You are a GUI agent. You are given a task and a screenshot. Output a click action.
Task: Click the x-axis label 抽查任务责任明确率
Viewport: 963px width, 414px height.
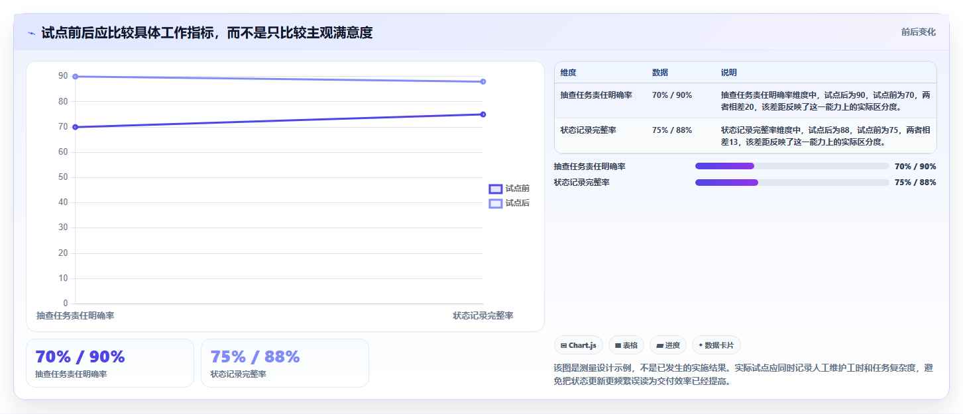[76, 316]
